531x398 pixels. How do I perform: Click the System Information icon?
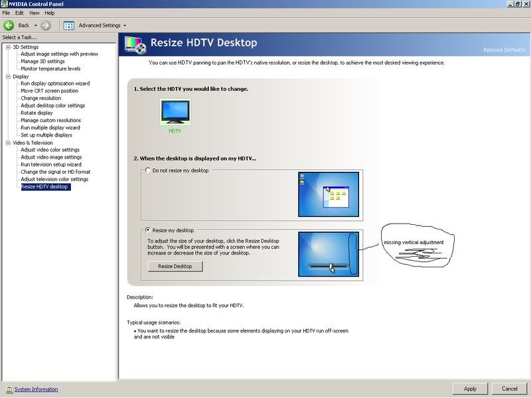9,389
